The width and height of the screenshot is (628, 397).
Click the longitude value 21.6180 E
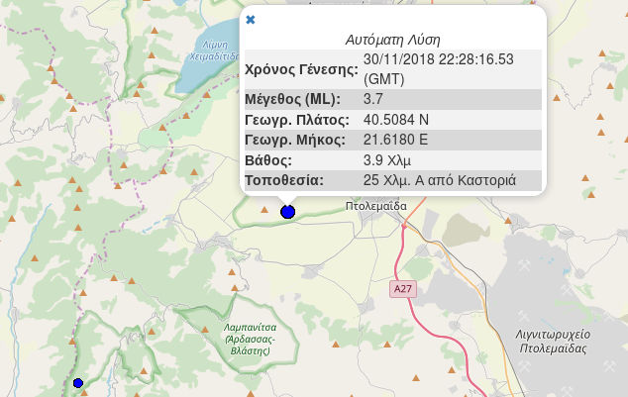tap(395, 140)
